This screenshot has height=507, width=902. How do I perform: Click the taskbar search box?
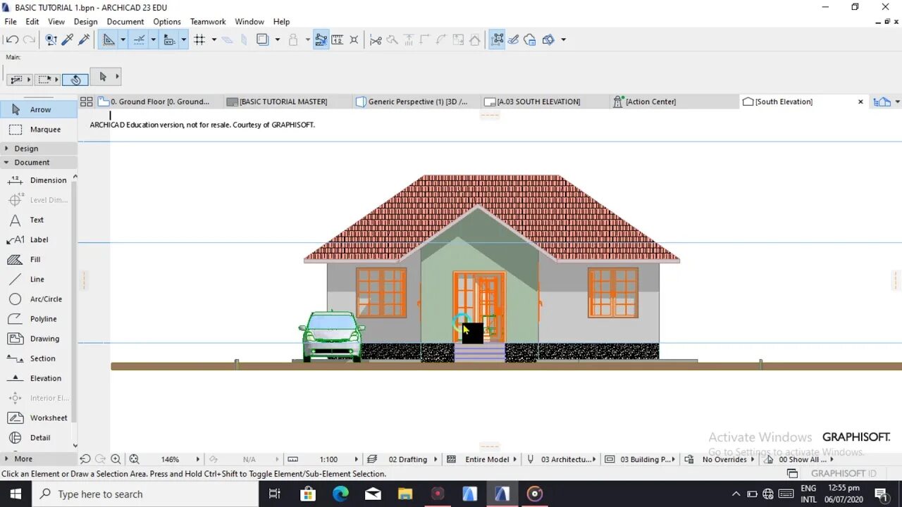(x=145, y=494)
